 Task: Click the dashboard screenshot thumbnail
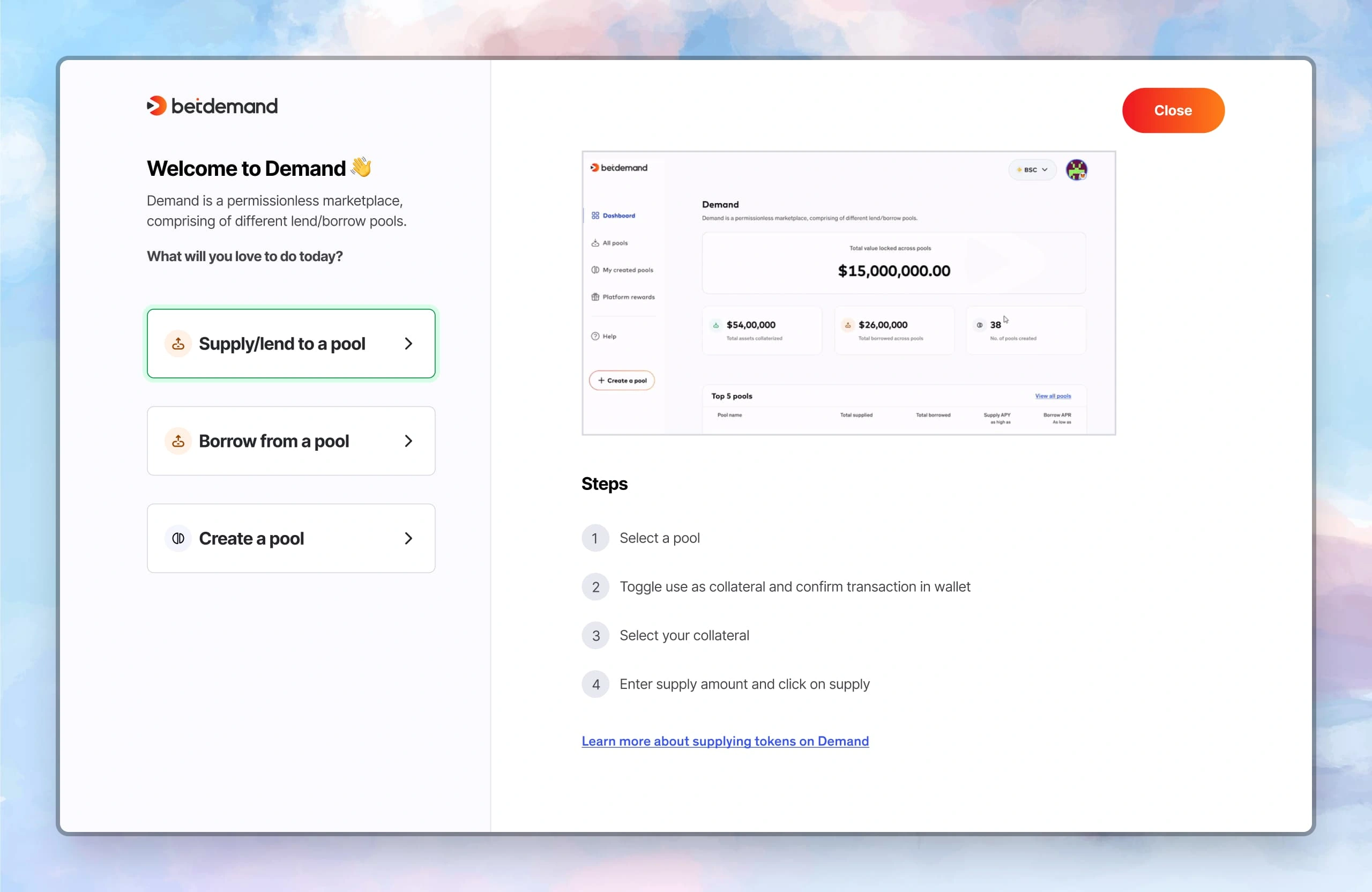(x=848, y=292)
